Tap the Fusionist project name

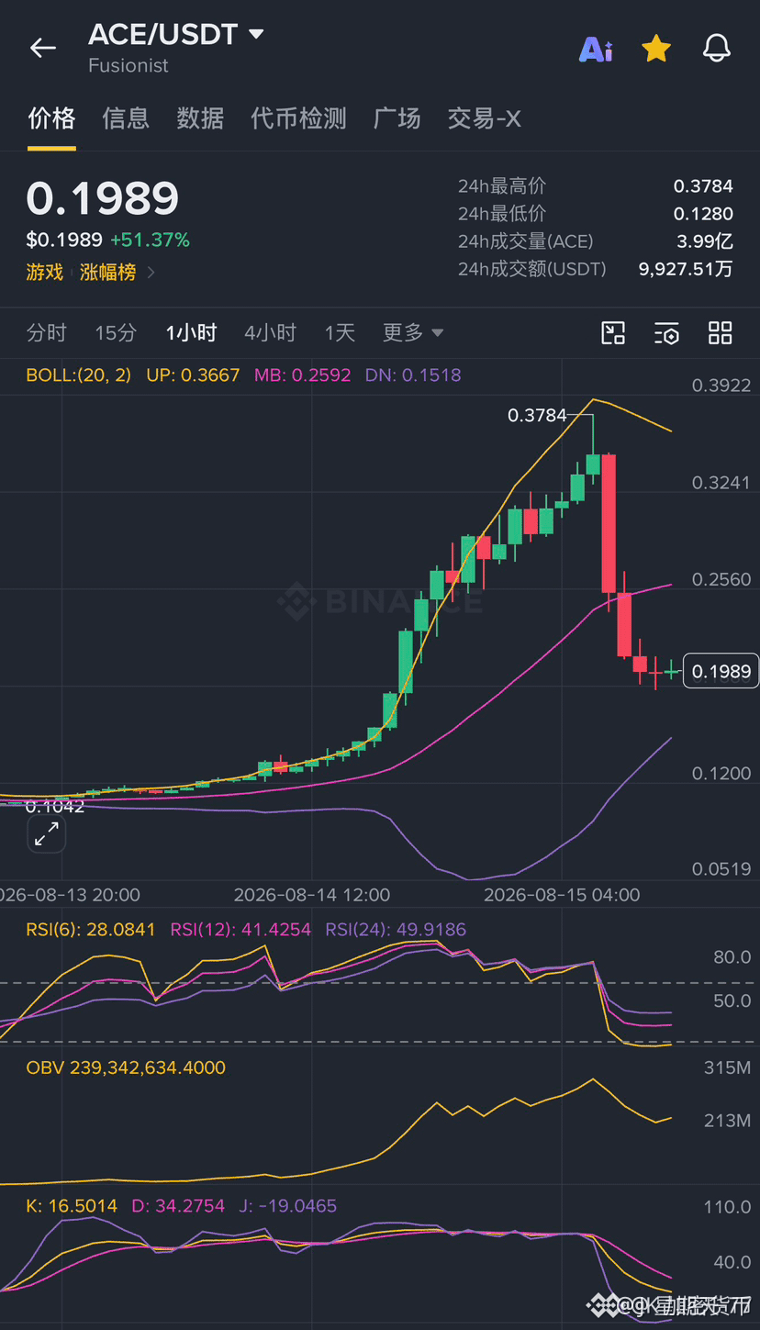129,66
